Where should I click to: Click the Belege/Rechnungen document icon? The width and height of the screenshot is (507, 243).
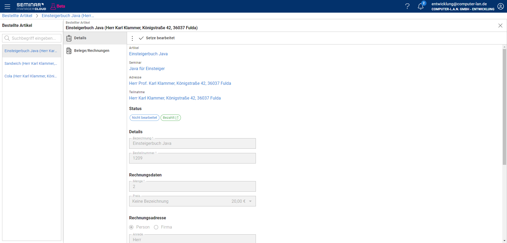coord(69,51)
